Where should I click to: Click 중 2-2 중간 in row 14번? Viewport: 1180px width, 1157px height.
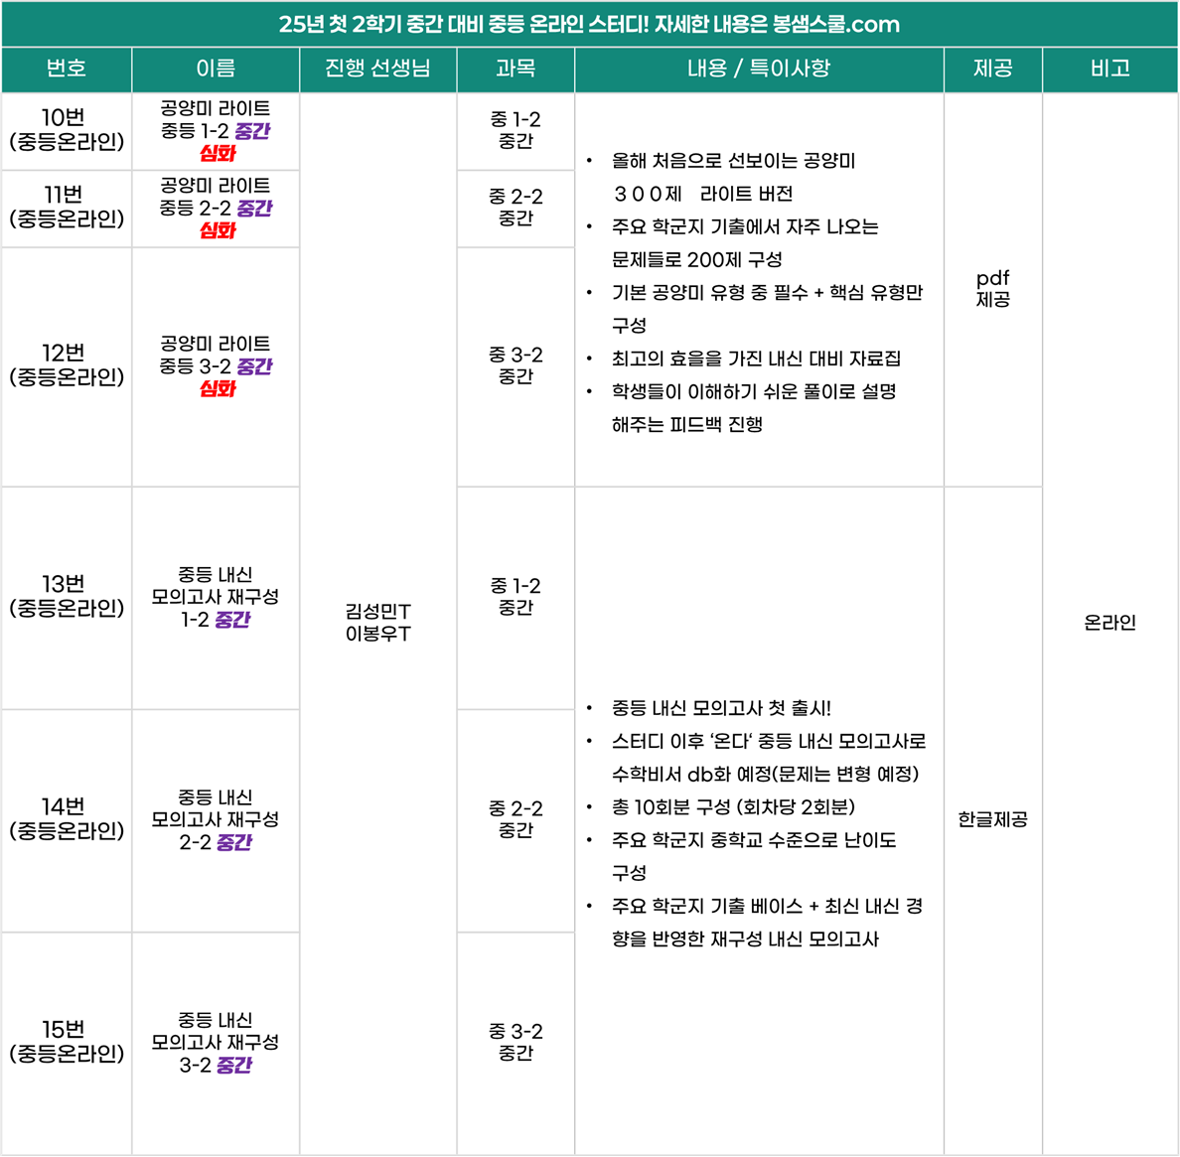point(516,819)
